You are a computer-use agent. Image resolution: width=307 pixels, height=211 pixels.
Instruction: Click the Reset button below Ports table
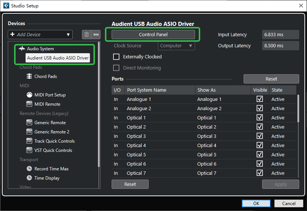coord(130,184)
